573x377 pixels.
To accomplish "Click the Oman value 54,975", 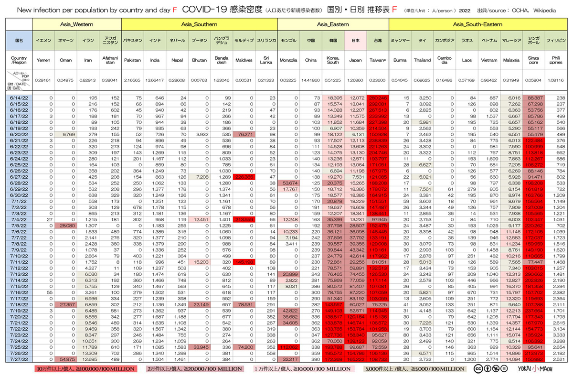I will pyautogui.click(x=66, y=360).
